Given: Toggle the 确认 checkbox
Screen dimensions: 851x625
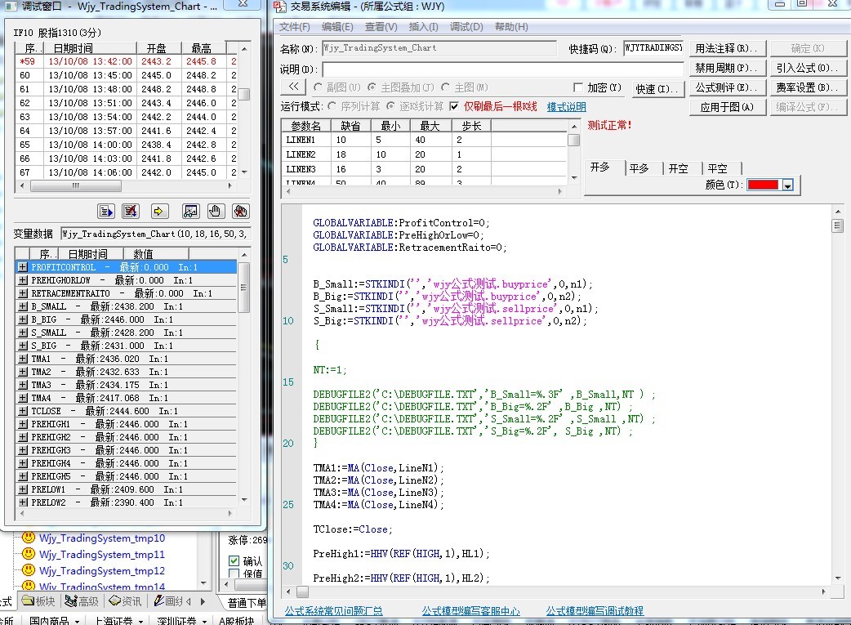Looking at the screenshot, I should point(234,561).
